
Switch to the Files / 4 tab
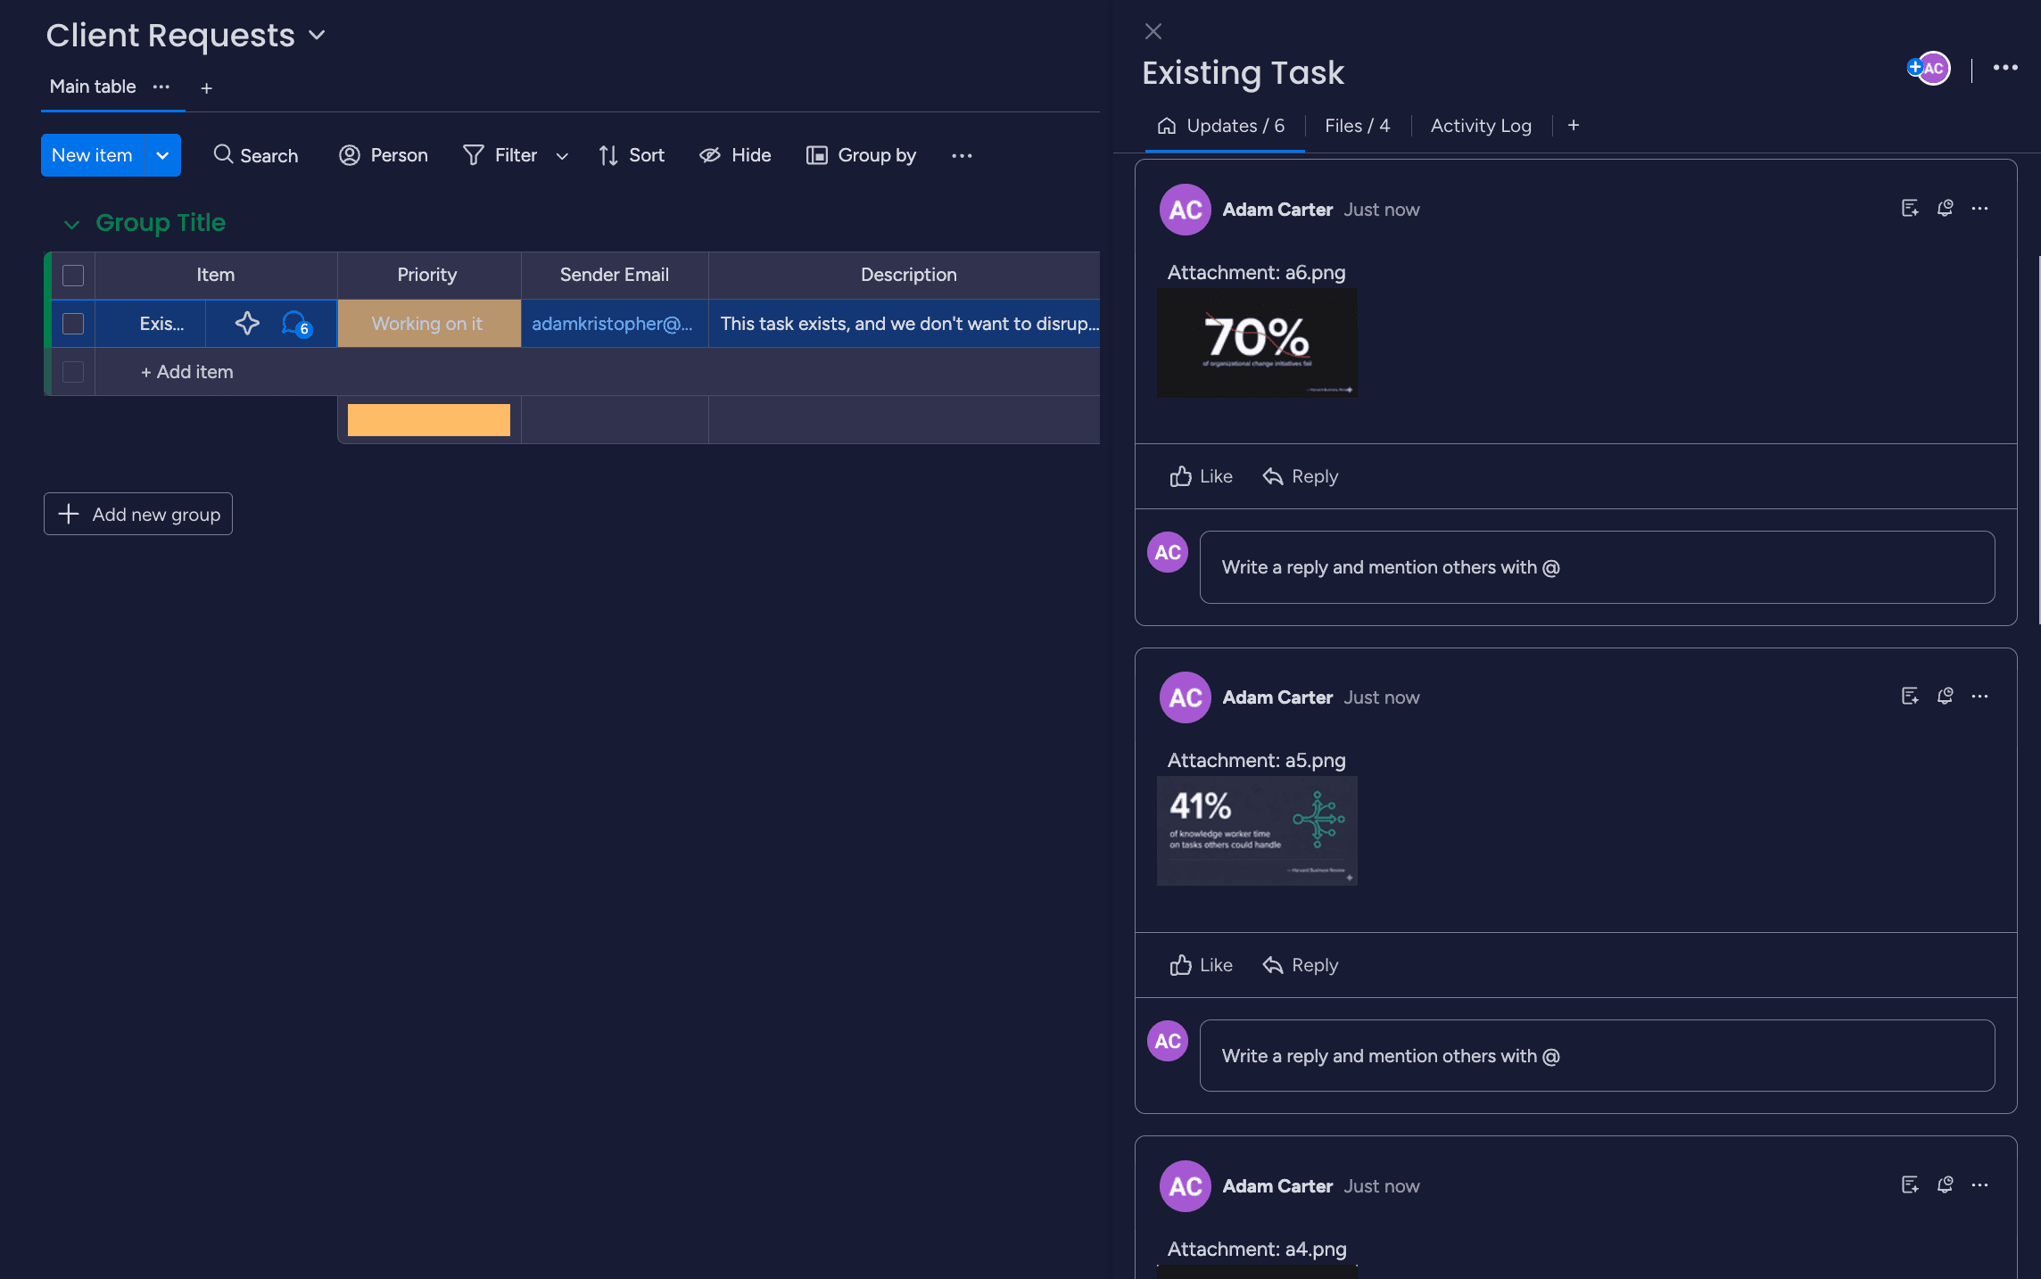pyautogui.click(x=1356, y=126)
